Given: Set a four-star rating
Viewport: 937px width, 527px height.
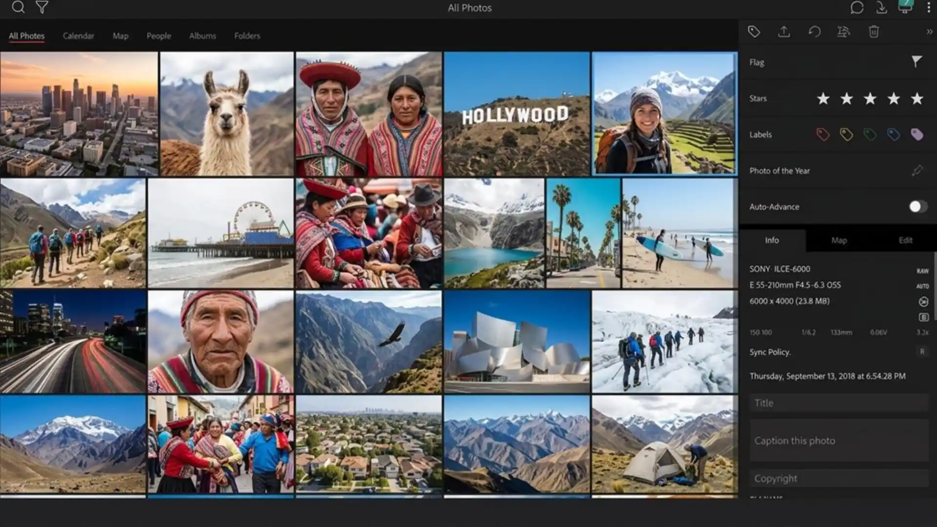Looking at the screenshot, I should (894, 99).
